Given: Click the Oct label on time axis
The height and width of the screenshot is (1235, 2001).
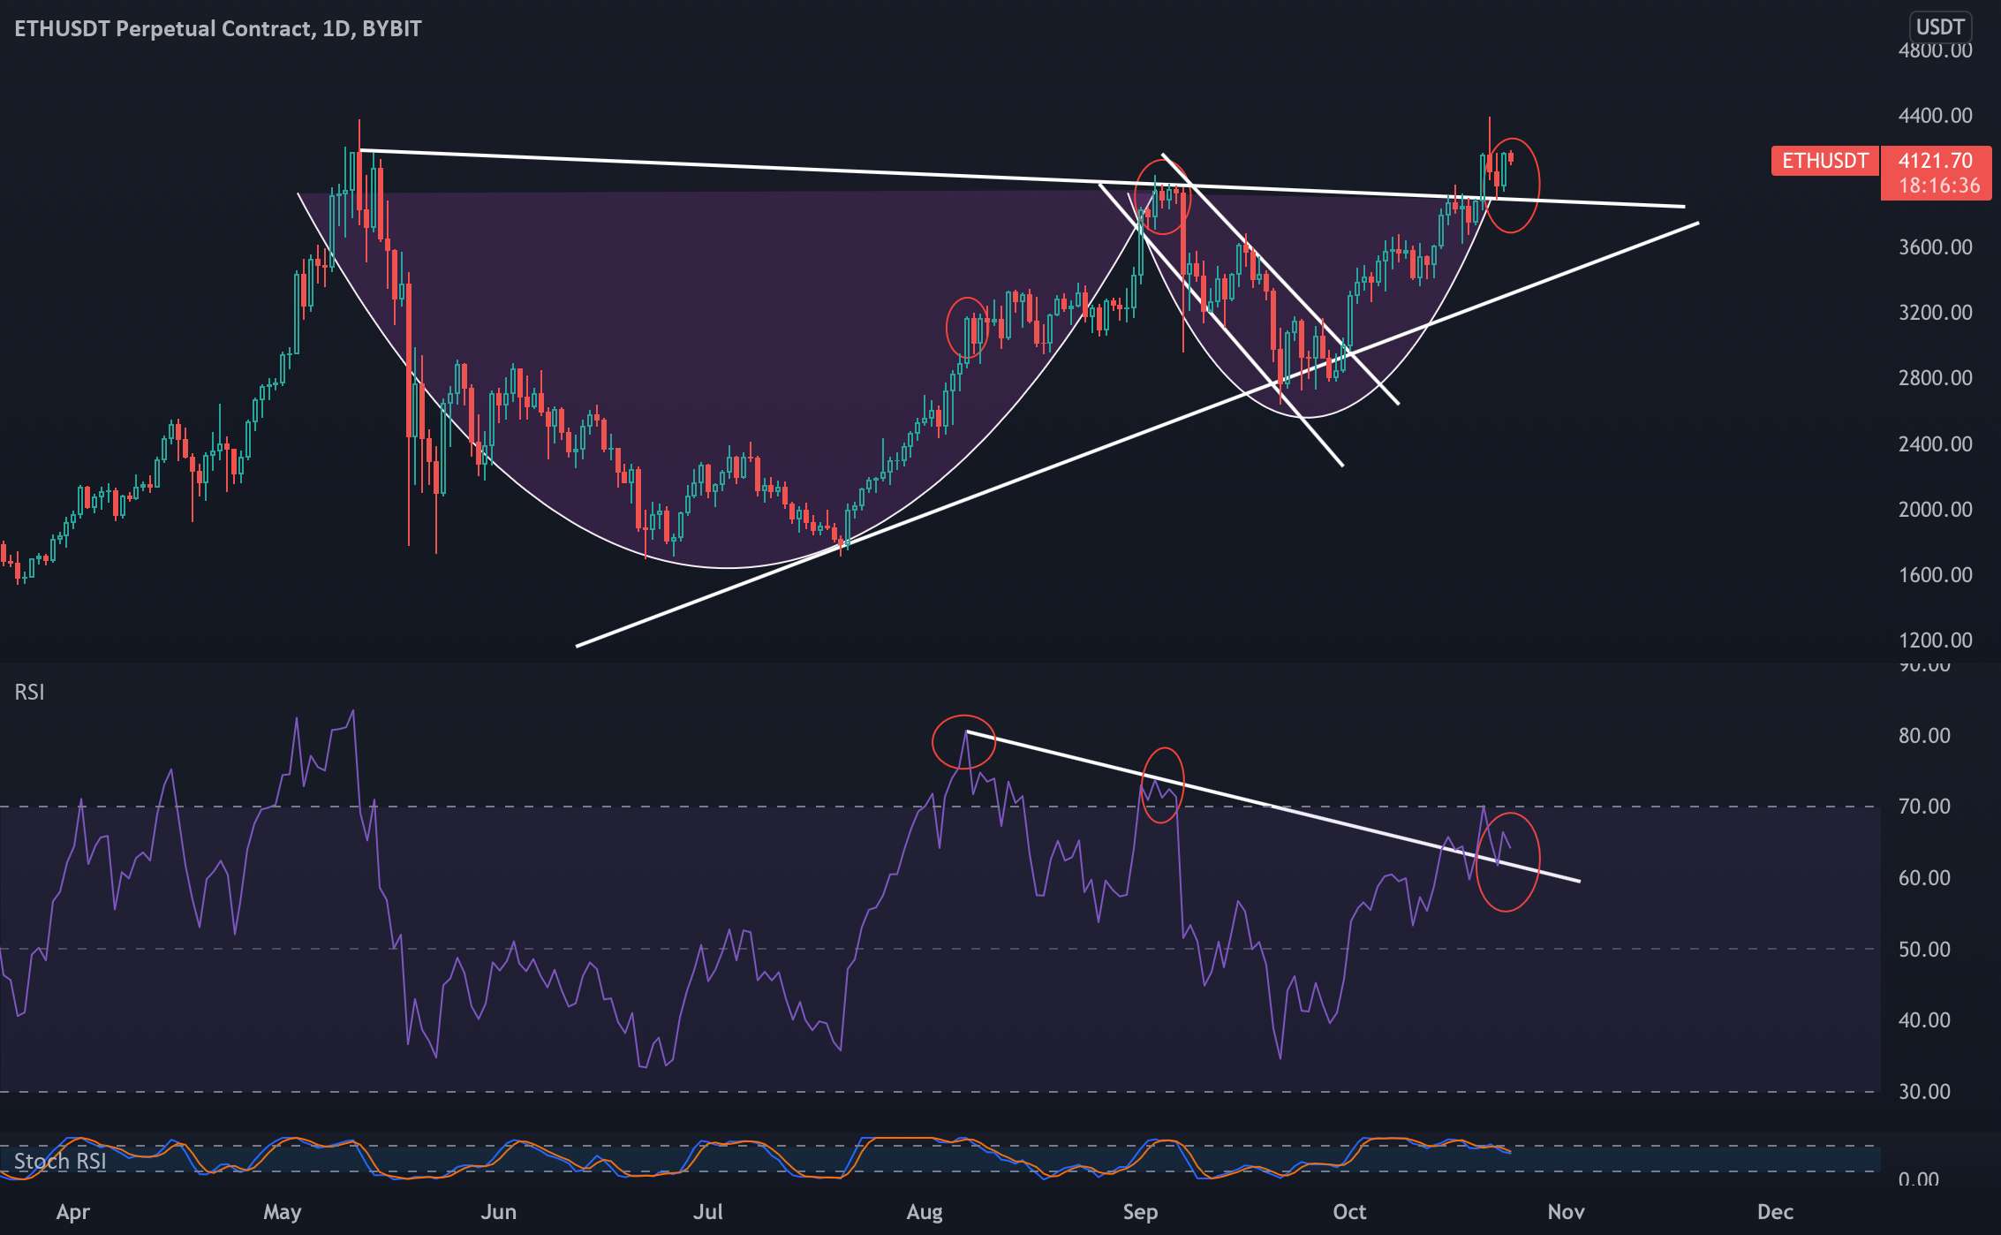Looking at the screenshot, I should tap(1349, 1212).
